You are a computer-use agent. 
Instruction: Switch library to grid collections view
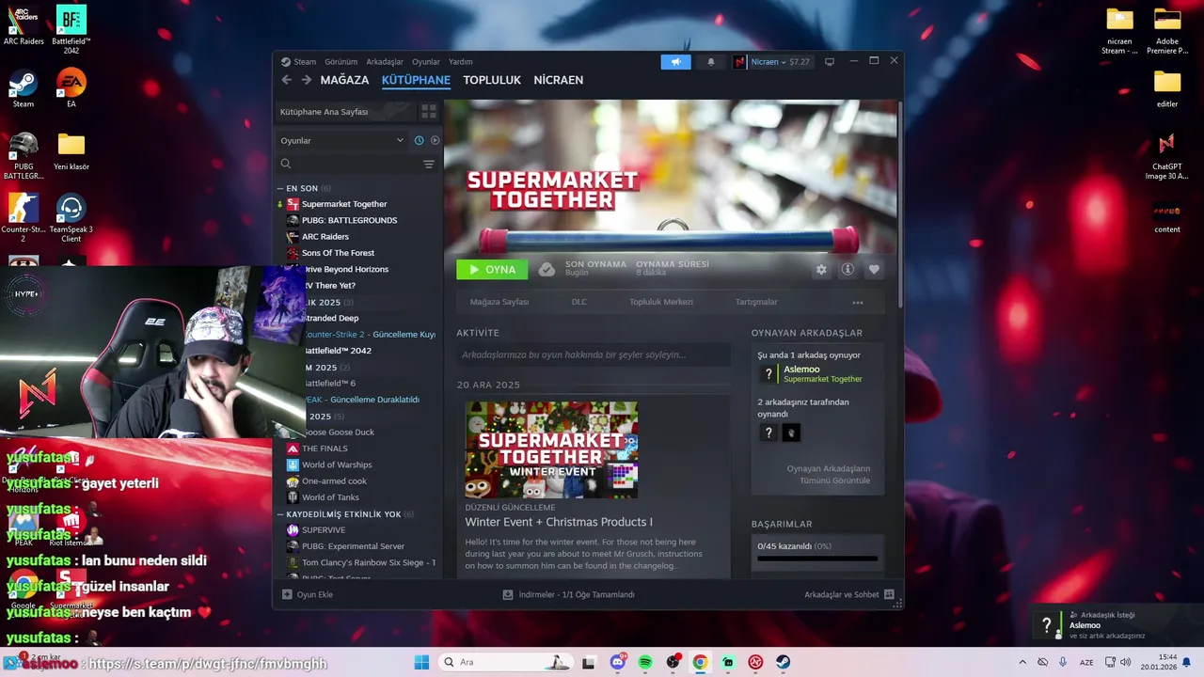(429, 111)
